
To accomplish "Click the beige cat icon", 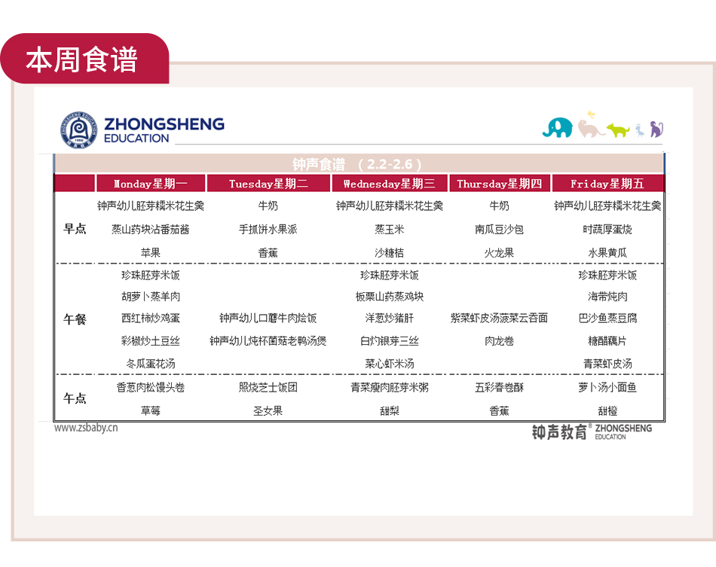I will (x=591, y=129).
